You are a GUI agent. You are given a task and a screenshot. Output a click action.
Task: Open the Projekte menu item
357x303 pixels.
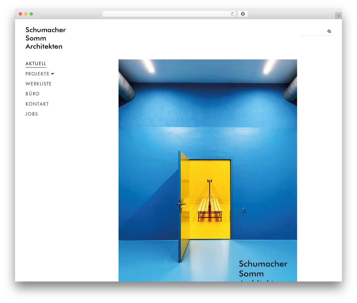pyautogui.click(x=37, y=74)
